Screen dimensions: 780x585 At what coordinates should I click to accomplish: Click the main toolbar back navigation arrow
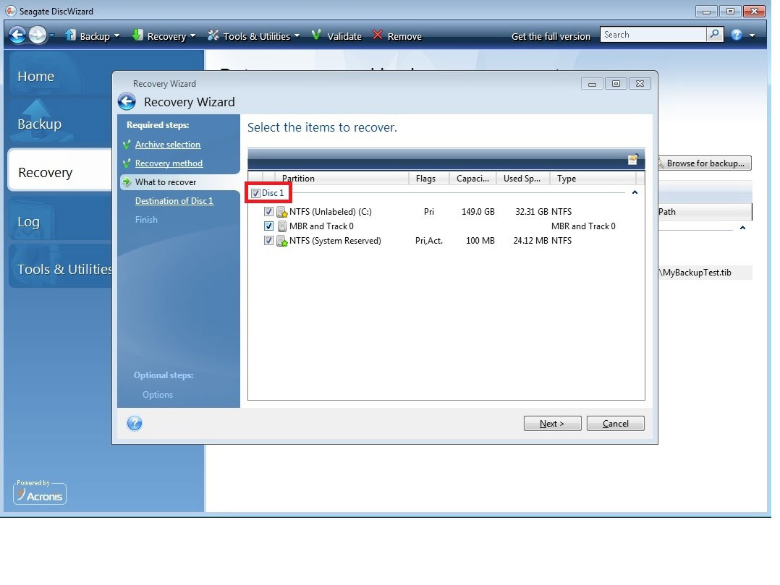[17, 35]
